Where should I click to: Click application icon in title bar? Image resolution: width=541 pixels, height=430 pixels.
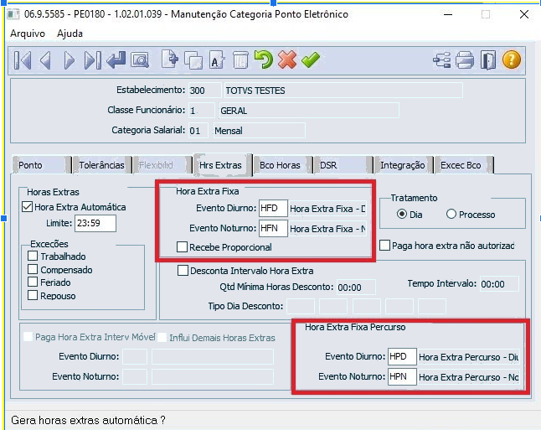(13, 14)
